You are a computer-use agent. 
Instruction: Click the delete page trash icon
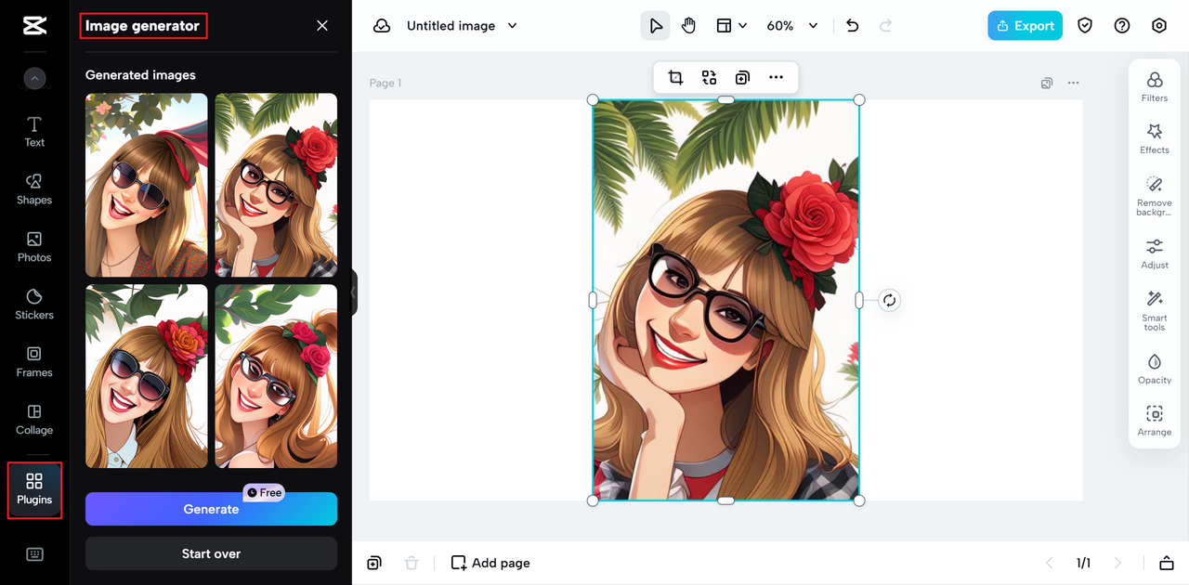412,563
